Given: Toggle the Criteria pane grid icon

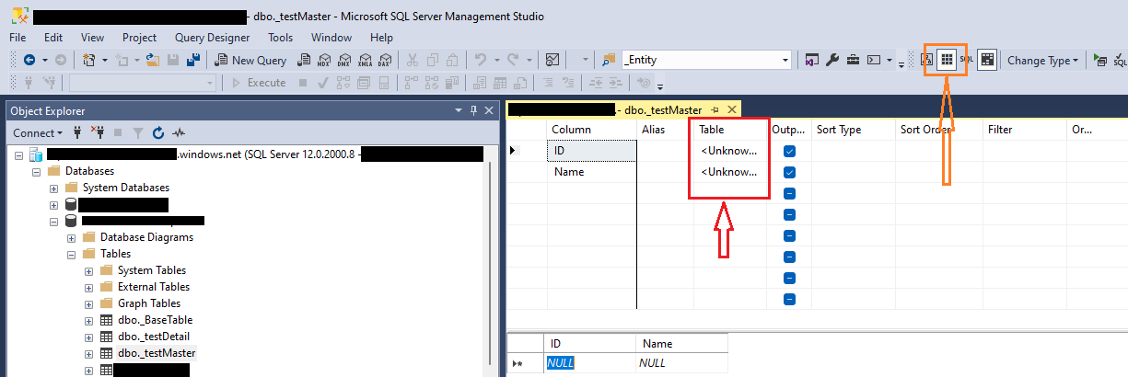Looking at the screenshot, I should click(x=946, y=60).
